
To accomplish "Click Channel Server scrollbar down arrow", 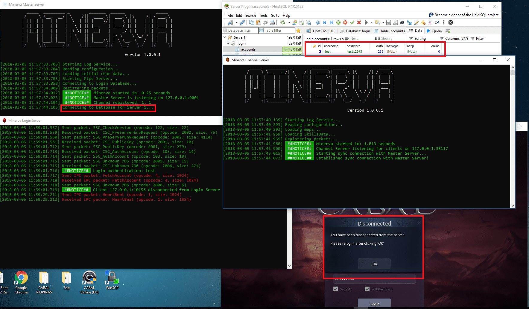I will [513, 206].
